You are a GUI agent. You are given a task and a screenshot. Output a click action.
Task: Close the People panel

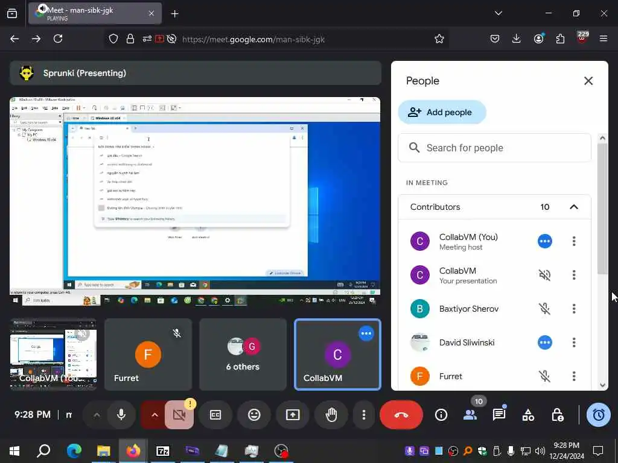click(588, 81)
